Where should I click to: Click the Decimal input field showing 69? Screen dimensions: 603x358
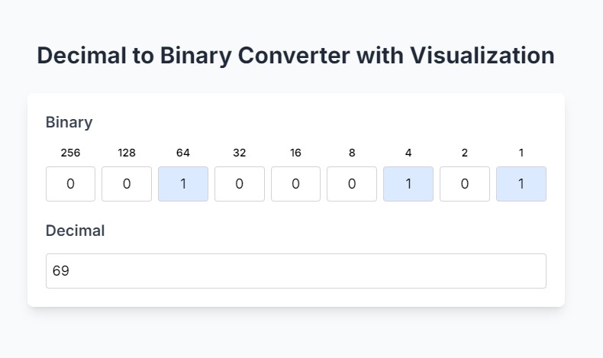pyautogui.click(x=296, y=271)
